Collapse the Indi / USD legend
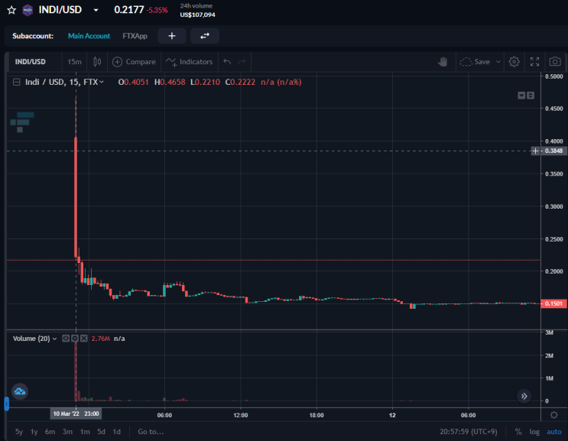 pyautogui.click(x=16, y=83)
